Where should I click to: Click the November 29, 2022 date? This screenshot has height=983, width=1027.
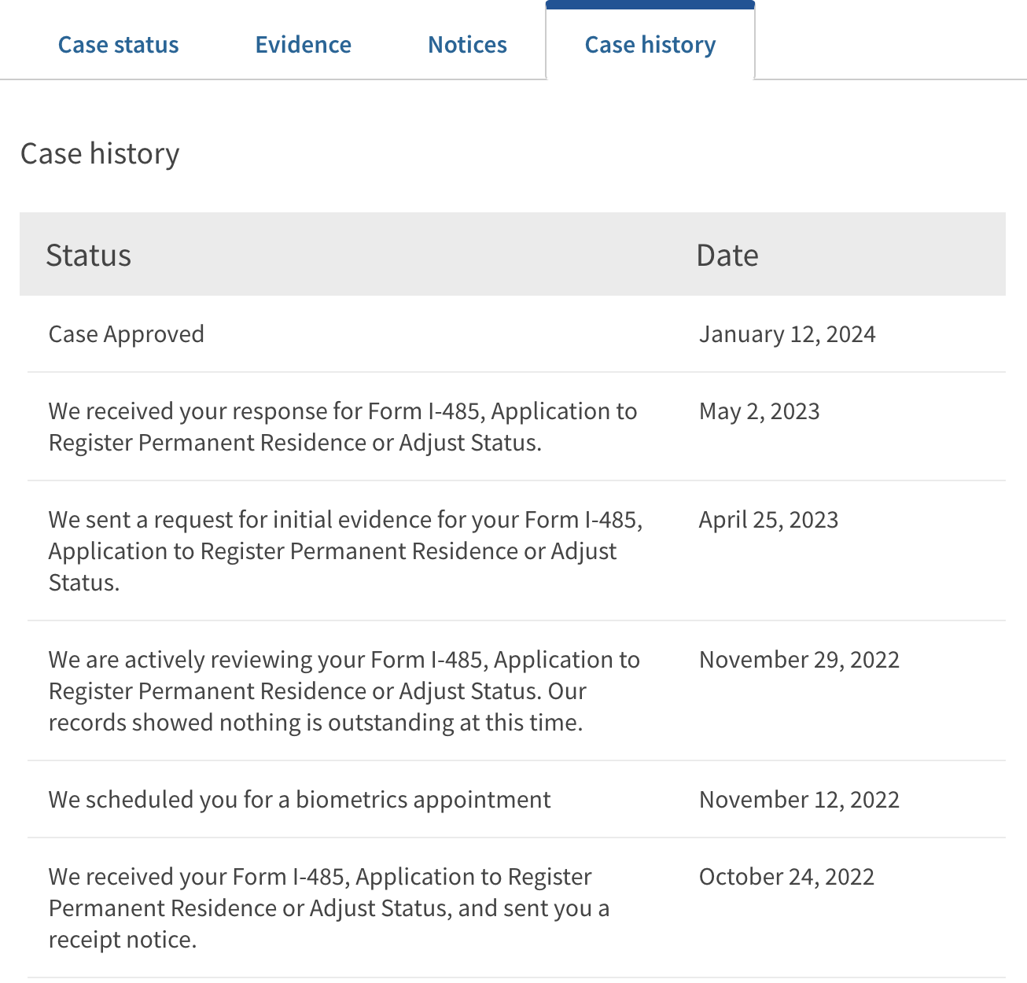coord(799,660)
